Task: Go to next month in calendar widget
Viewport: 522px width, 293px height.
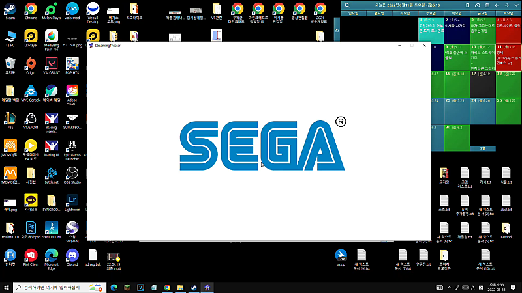Action: 506,5
